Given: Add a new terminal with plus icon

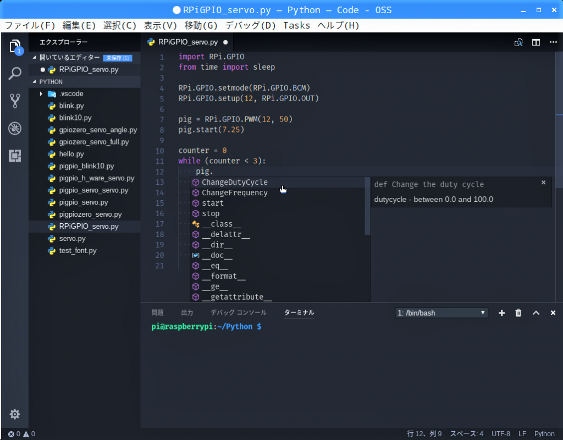Looking at the screenshot, I should [x=501, y=313].
